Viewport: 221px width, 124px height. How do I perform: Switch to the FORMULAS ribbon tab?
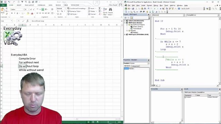[41, 5]
